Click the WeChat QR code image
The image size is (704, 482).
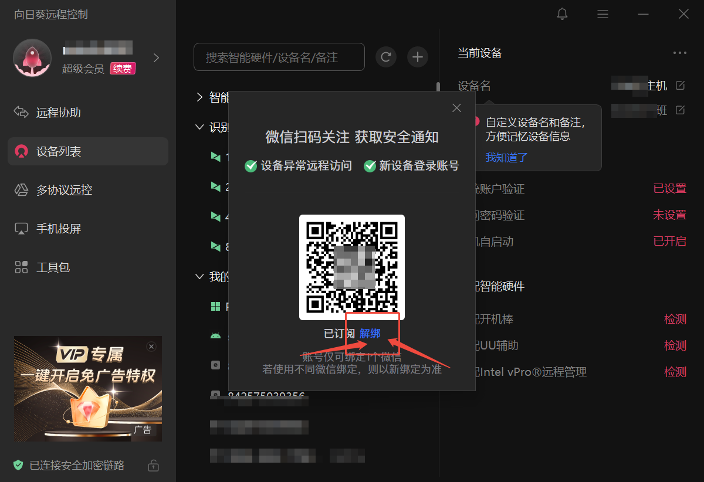tap(352, 267)
